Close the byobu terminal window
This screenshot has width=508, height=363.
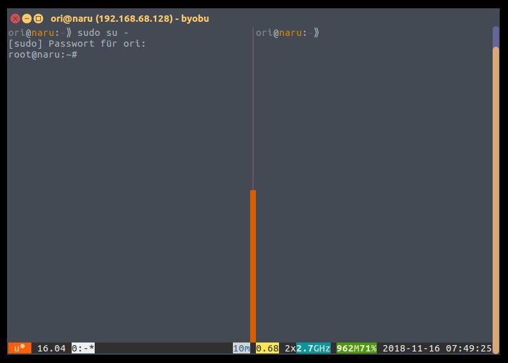coord(15,19)
